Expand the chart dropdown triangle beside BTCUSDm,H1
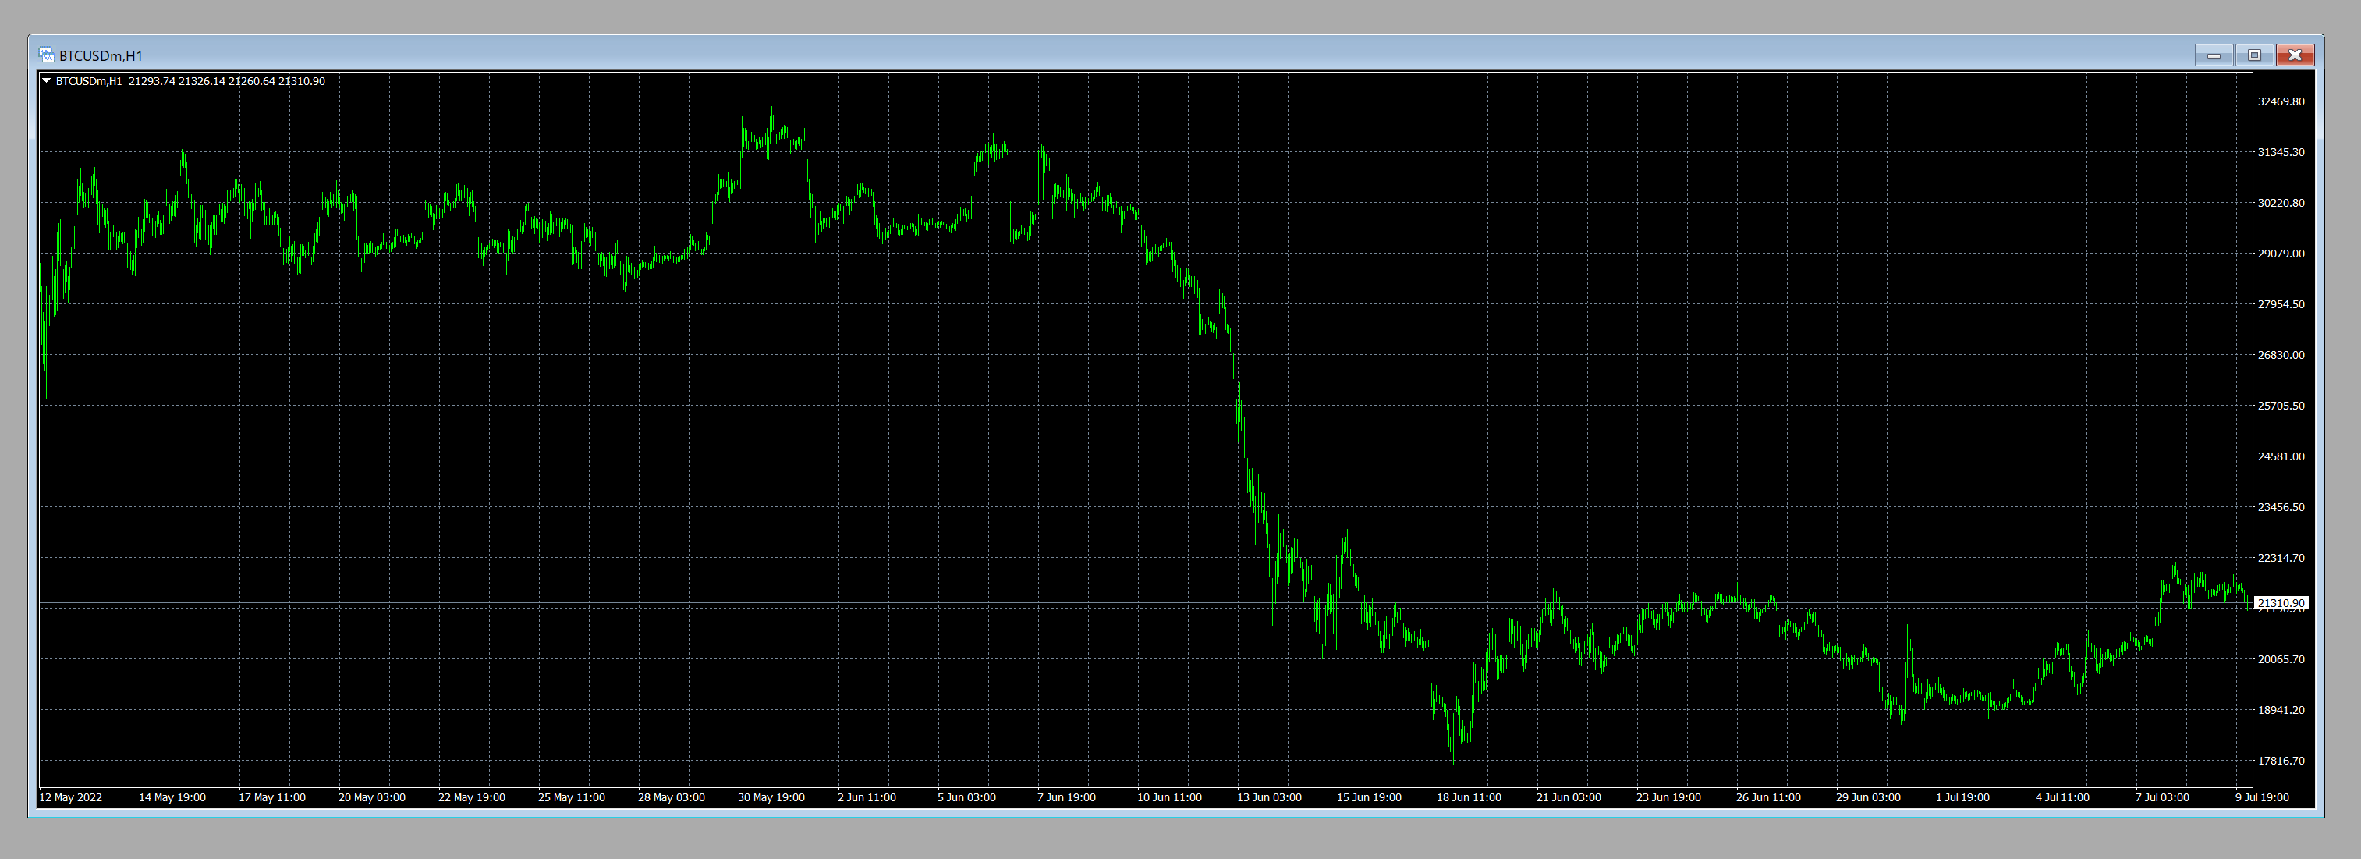2361x859 pixels. click(46, 80)
